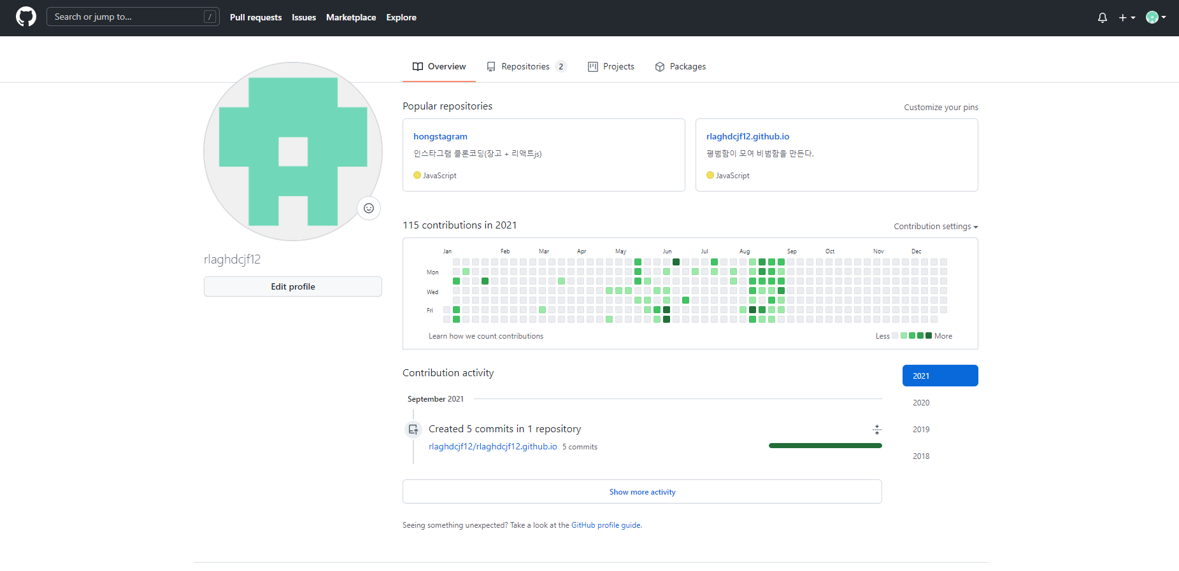Click Show more activity
The height and width of the screenshot is (571, 1179).
tap(642, 491)
